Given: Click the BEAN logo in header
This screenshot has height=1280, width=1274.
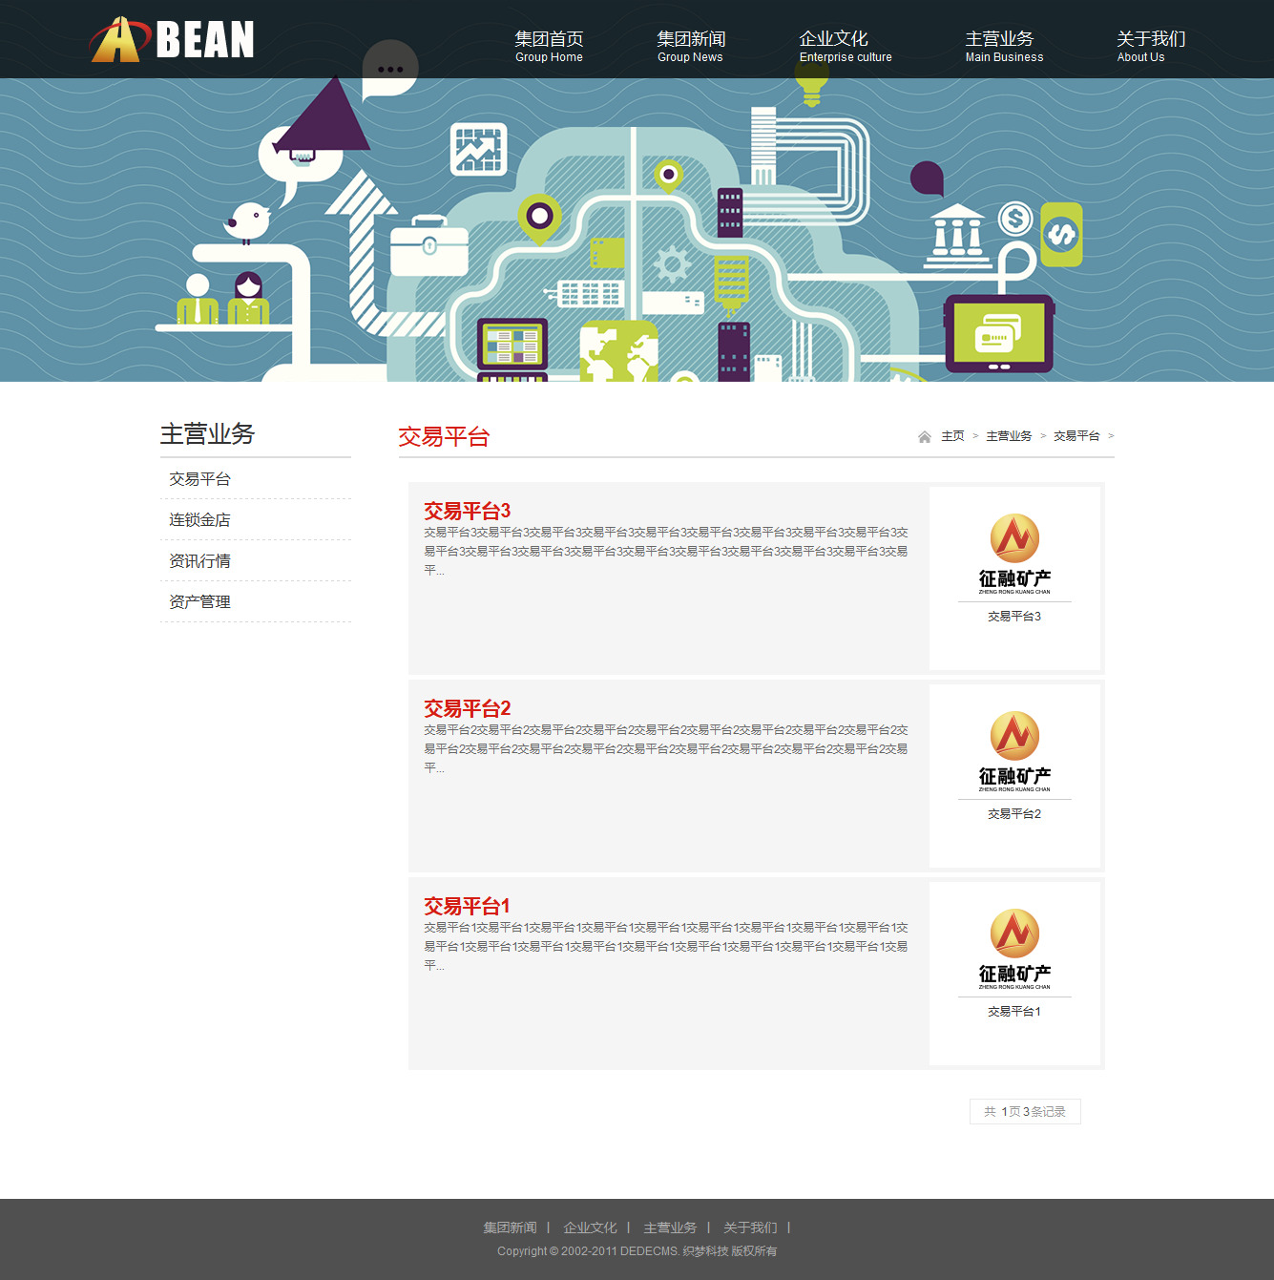Looking at the screenshot, I should pyautogui.click(x=173, y=40).
